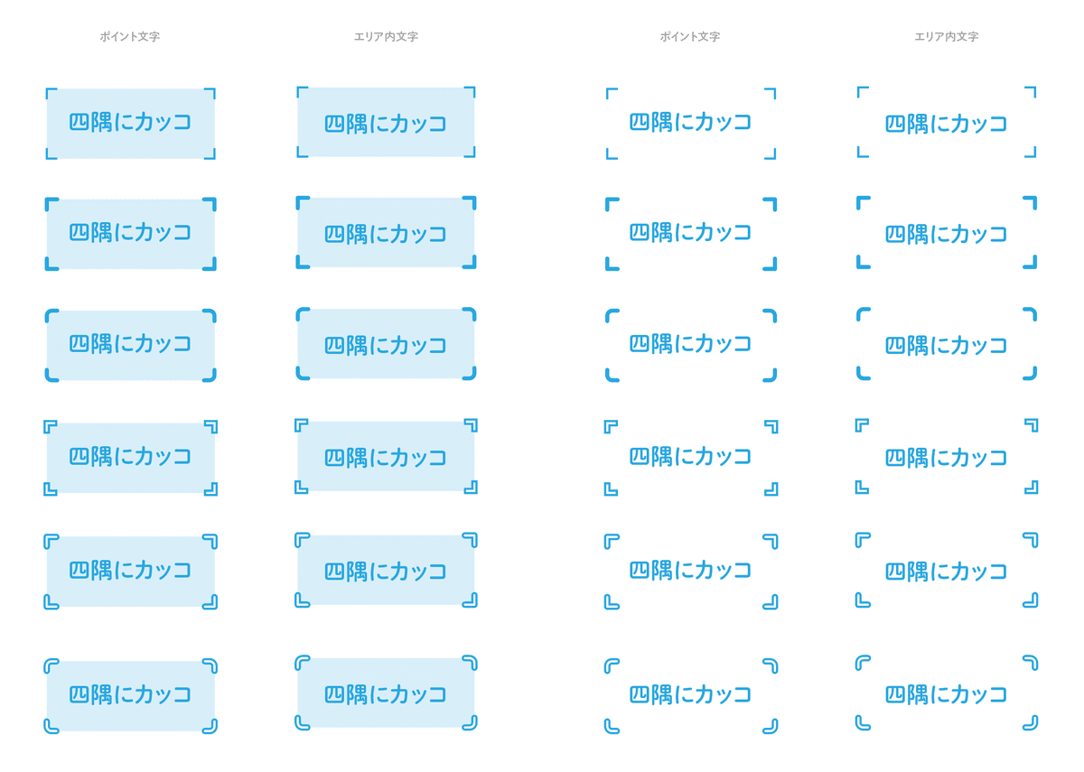This screenshot has width=1084, height=772.
Task: Click the エリア内文字 heading above the filled samples
Action: [x=386, y=37]
